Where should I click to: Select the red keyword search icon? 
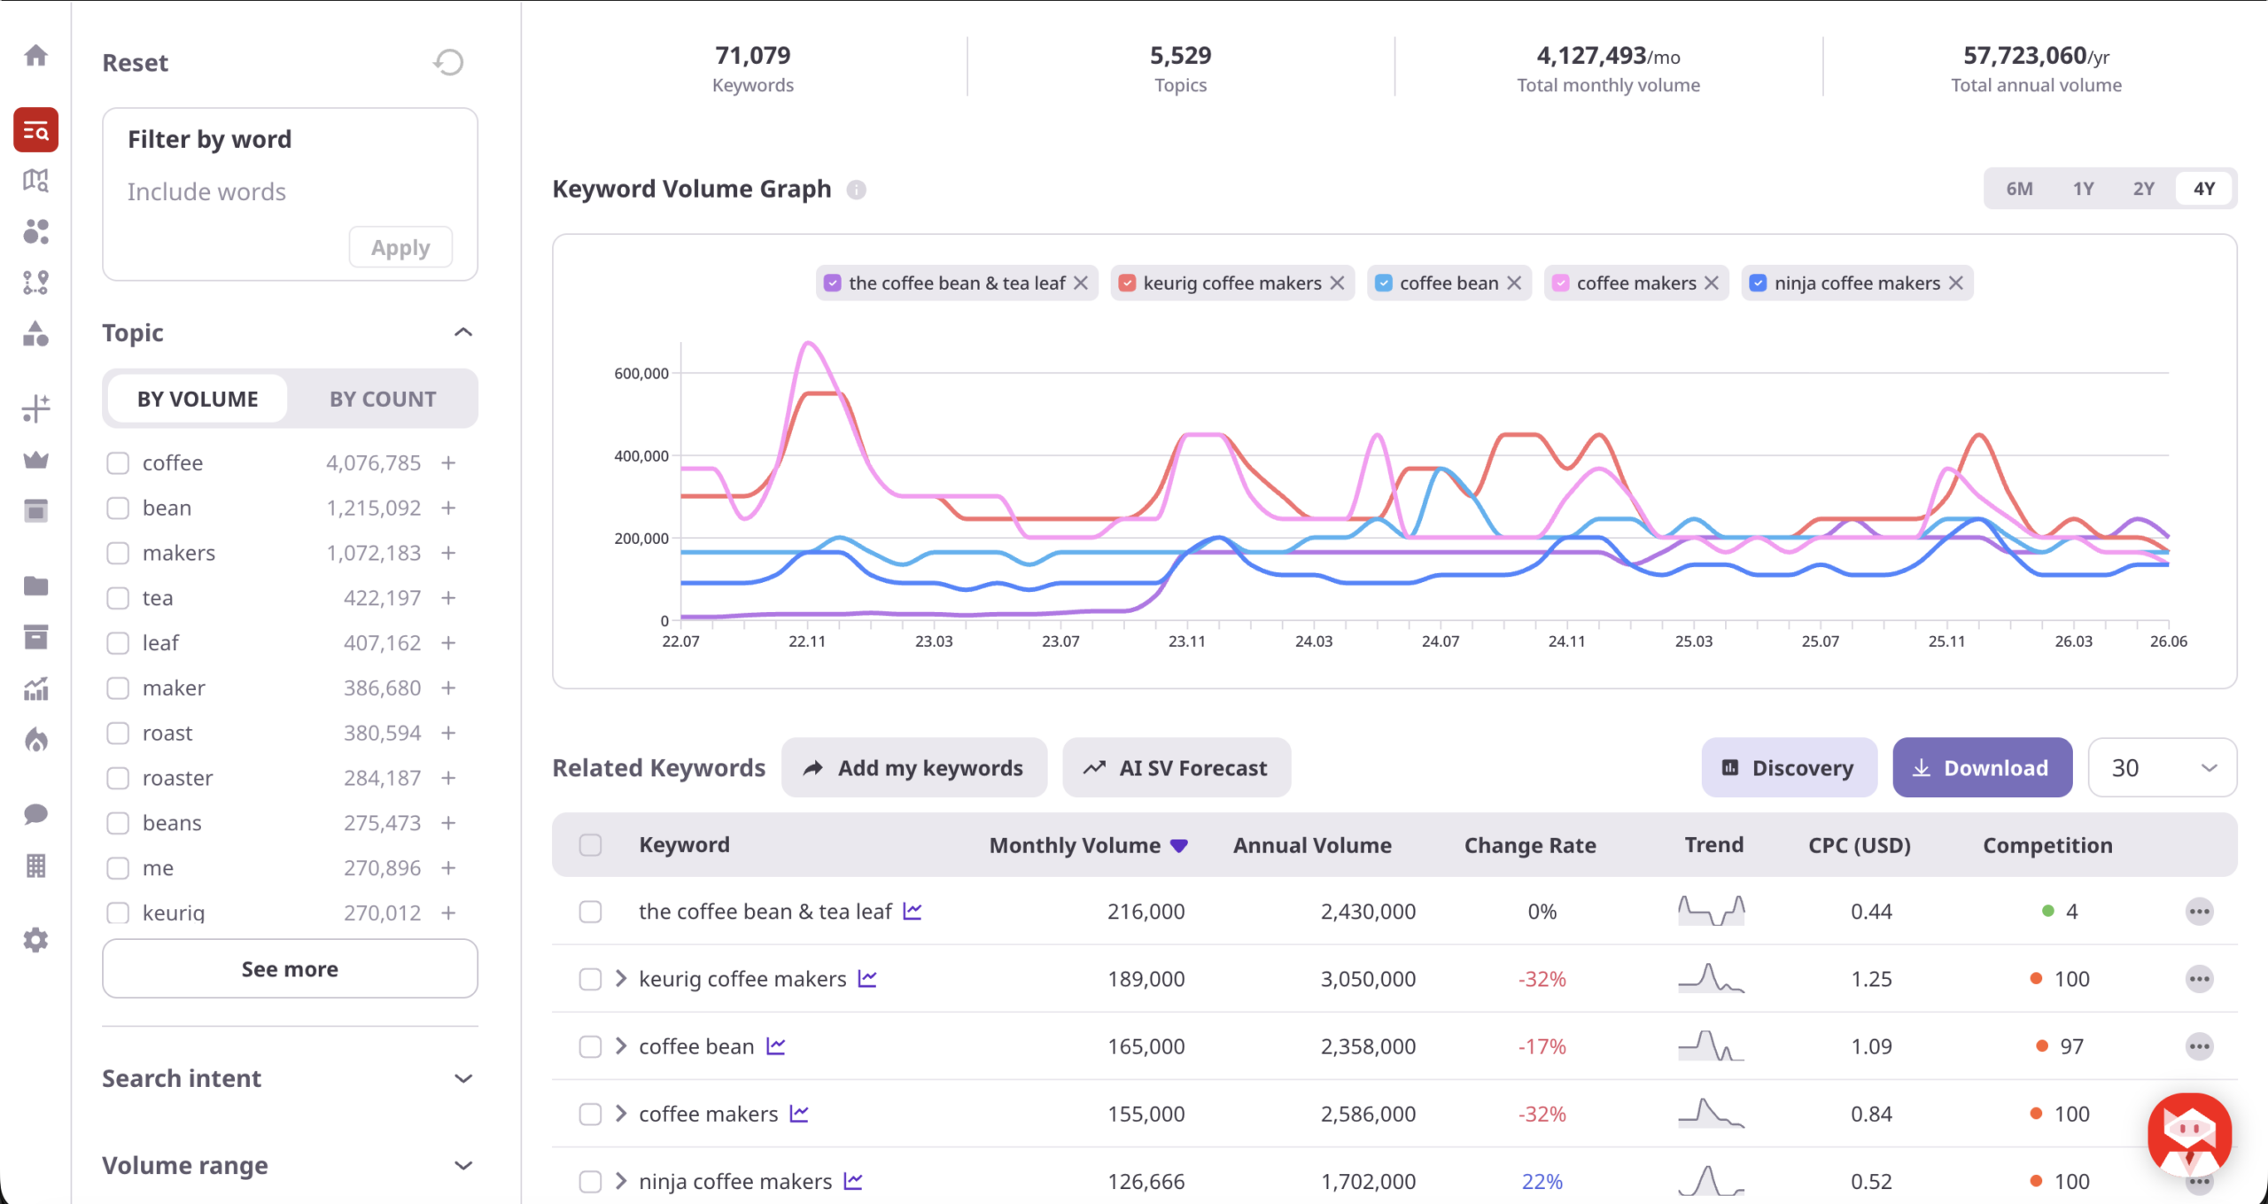coord(35,130)
